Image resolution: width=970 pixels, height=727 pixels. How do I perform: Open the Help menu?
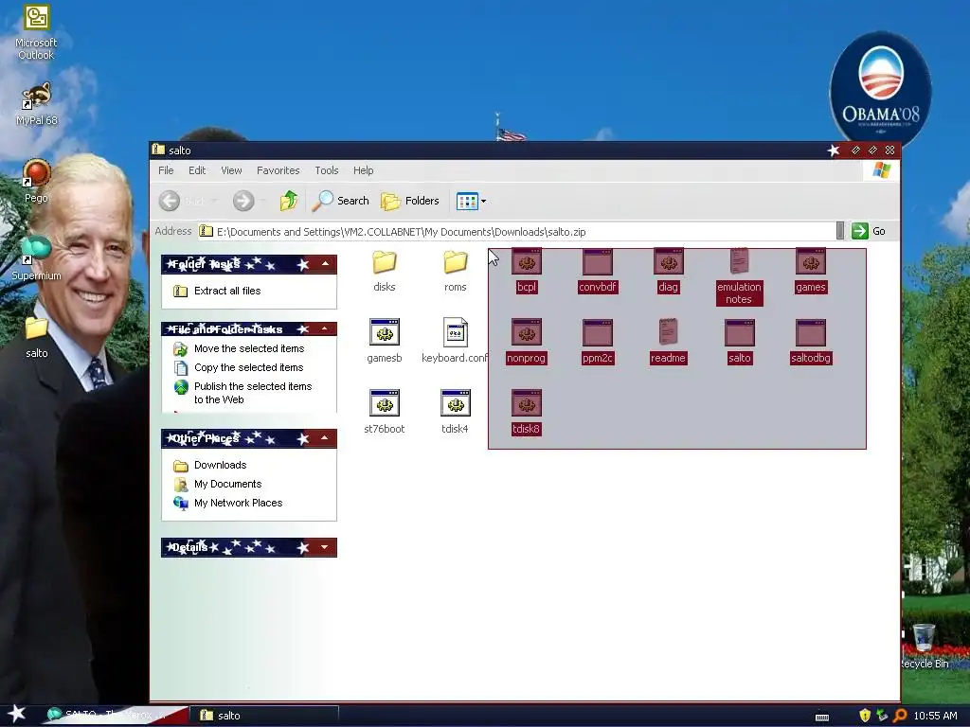[x=363, y=170]
